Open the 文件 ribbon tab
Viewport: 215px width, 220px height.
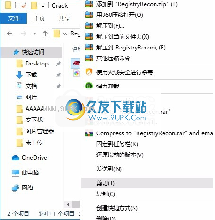[x=14, y=18]
